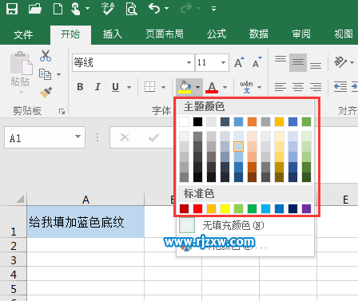
Task: Click the decrease indent icon
Action: click(x=340, y=87)
